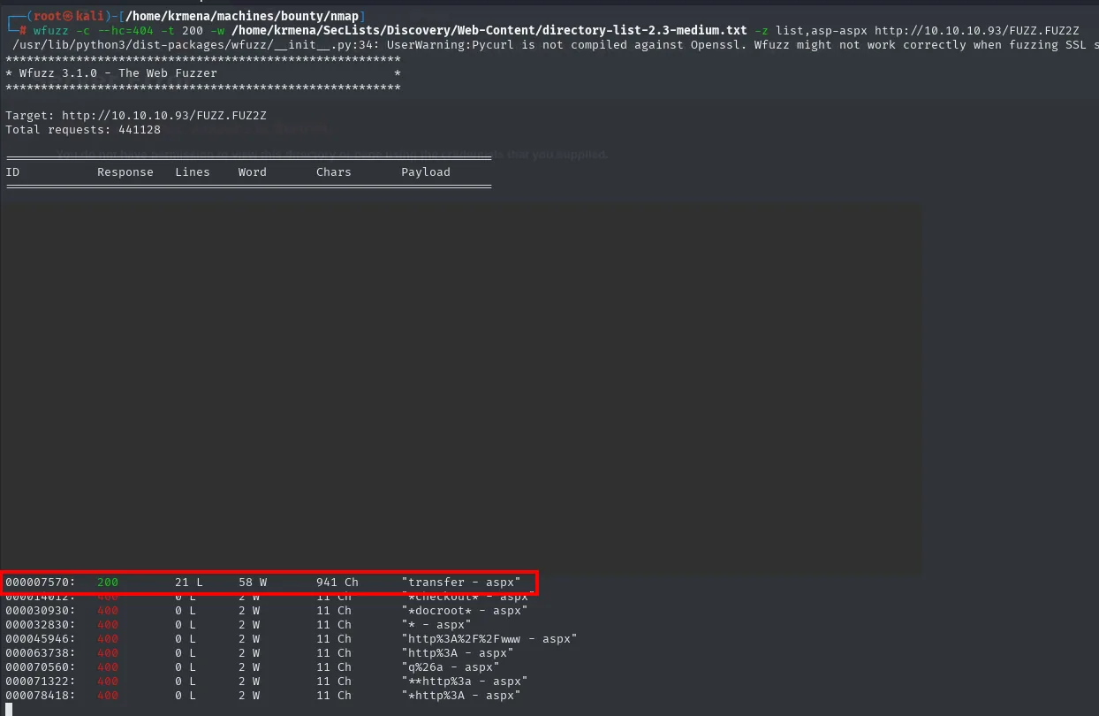Click result ID 000030930

click(41, 611)
